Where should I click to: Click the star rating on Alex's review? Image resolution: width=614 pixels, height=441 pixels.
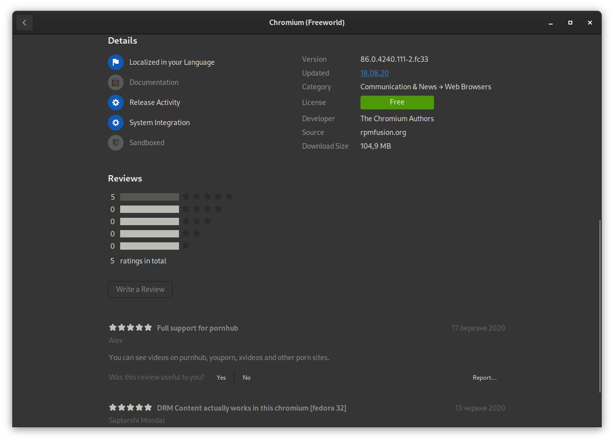pyautogui.click(x=130, y=327)
